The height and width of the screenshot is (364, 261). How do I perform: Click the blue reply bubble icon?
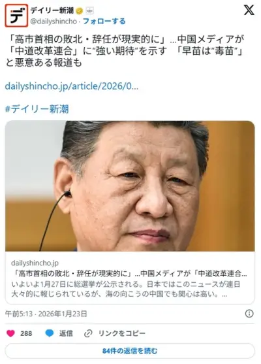pos(50,333)
